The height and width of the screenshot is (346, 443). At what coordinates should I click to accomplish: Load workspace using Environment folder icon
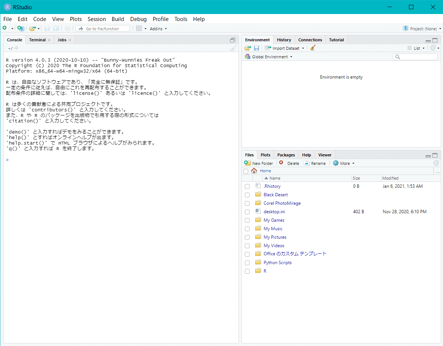click(x=248, y=48)
